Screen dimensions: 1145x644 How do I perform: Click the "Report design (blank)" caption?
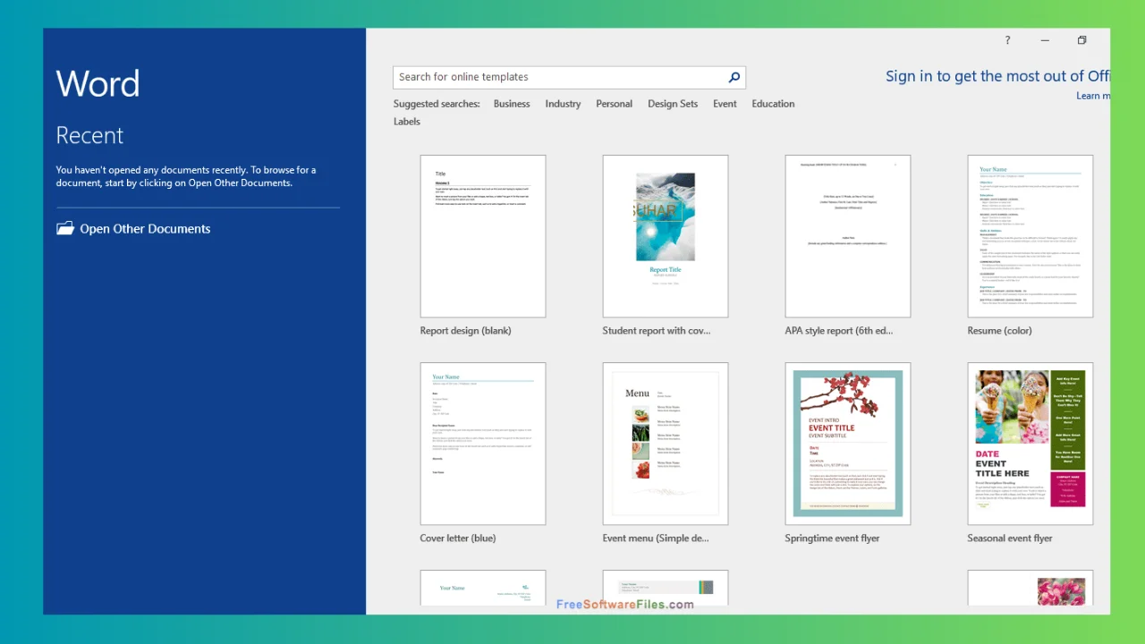[x=465, y=331]
